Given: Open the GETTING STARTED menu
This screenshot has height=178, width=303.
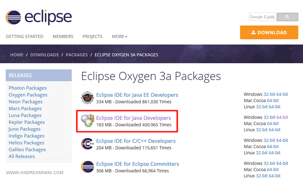Looking at the screenshot, I should (25, 37).
